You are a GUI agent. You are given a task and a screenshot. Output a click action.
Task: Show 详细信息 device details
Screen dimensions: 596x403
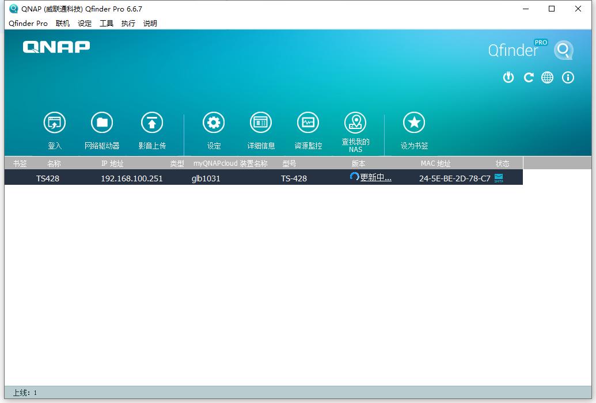point(261,123)
